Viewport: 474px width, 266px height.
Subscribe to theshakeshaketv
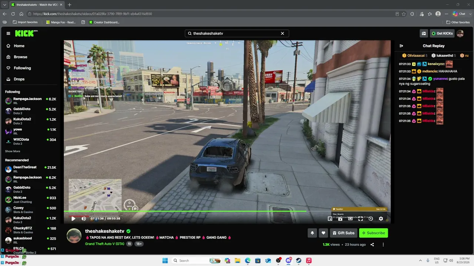tap(373, 233)
